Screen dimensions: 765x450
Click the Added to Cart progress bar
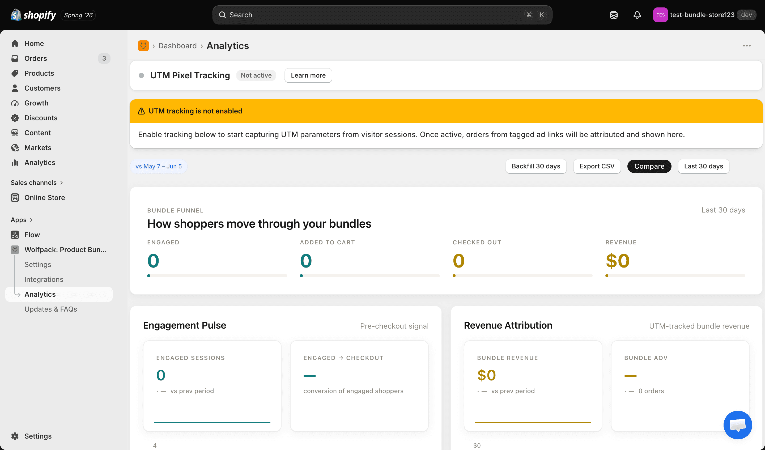pyautogui.click(x=370, y=276)
